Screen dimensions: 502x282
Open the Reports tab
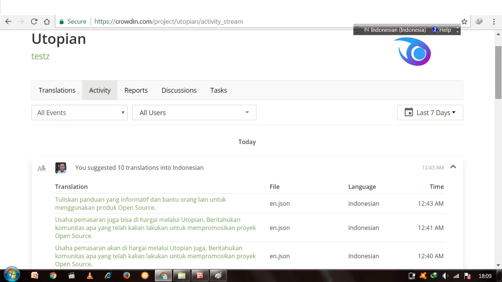click(136, 90)
